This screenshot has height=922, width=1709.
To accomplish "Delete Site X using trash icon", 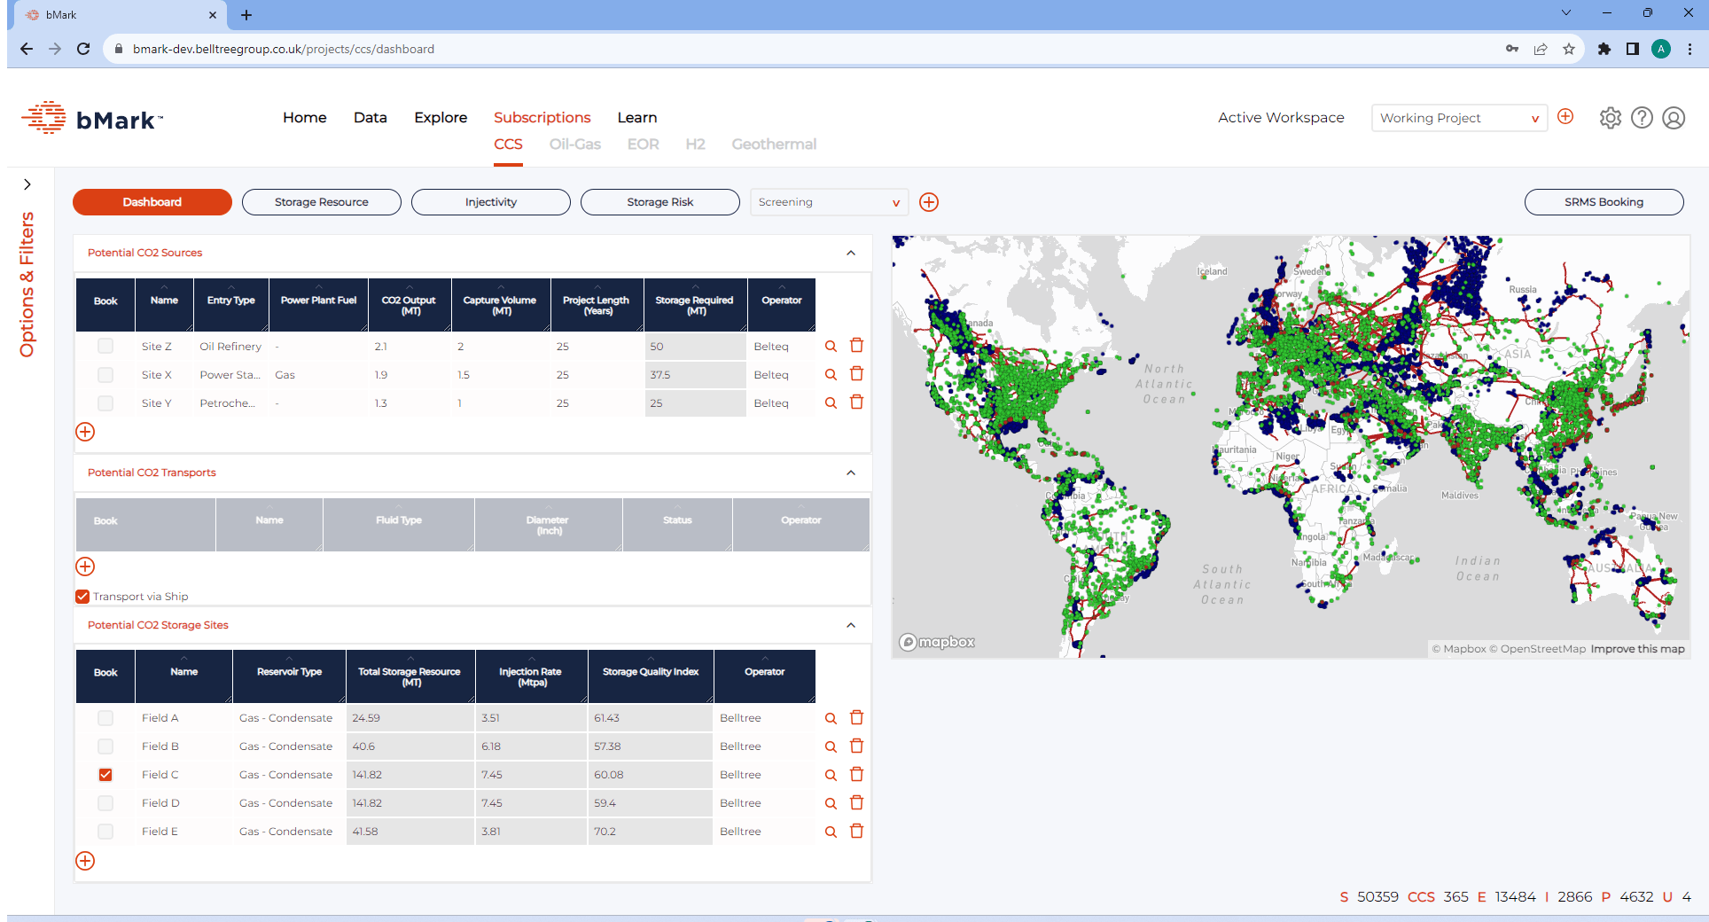I will (x=856, y=374).
